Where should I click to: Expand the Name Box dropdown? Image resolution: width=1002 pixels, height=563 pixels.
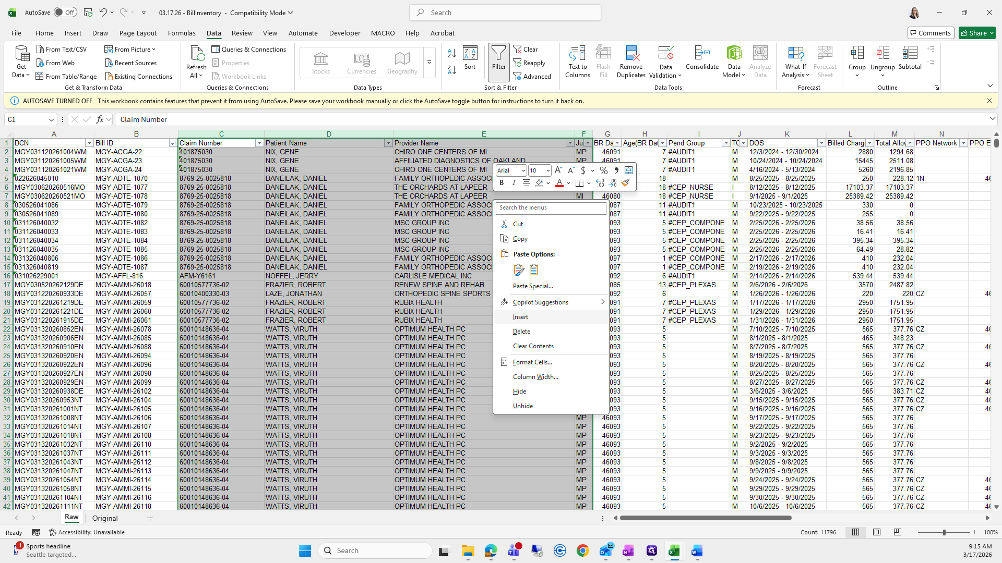pyautogui.click(x=51, y=119)
